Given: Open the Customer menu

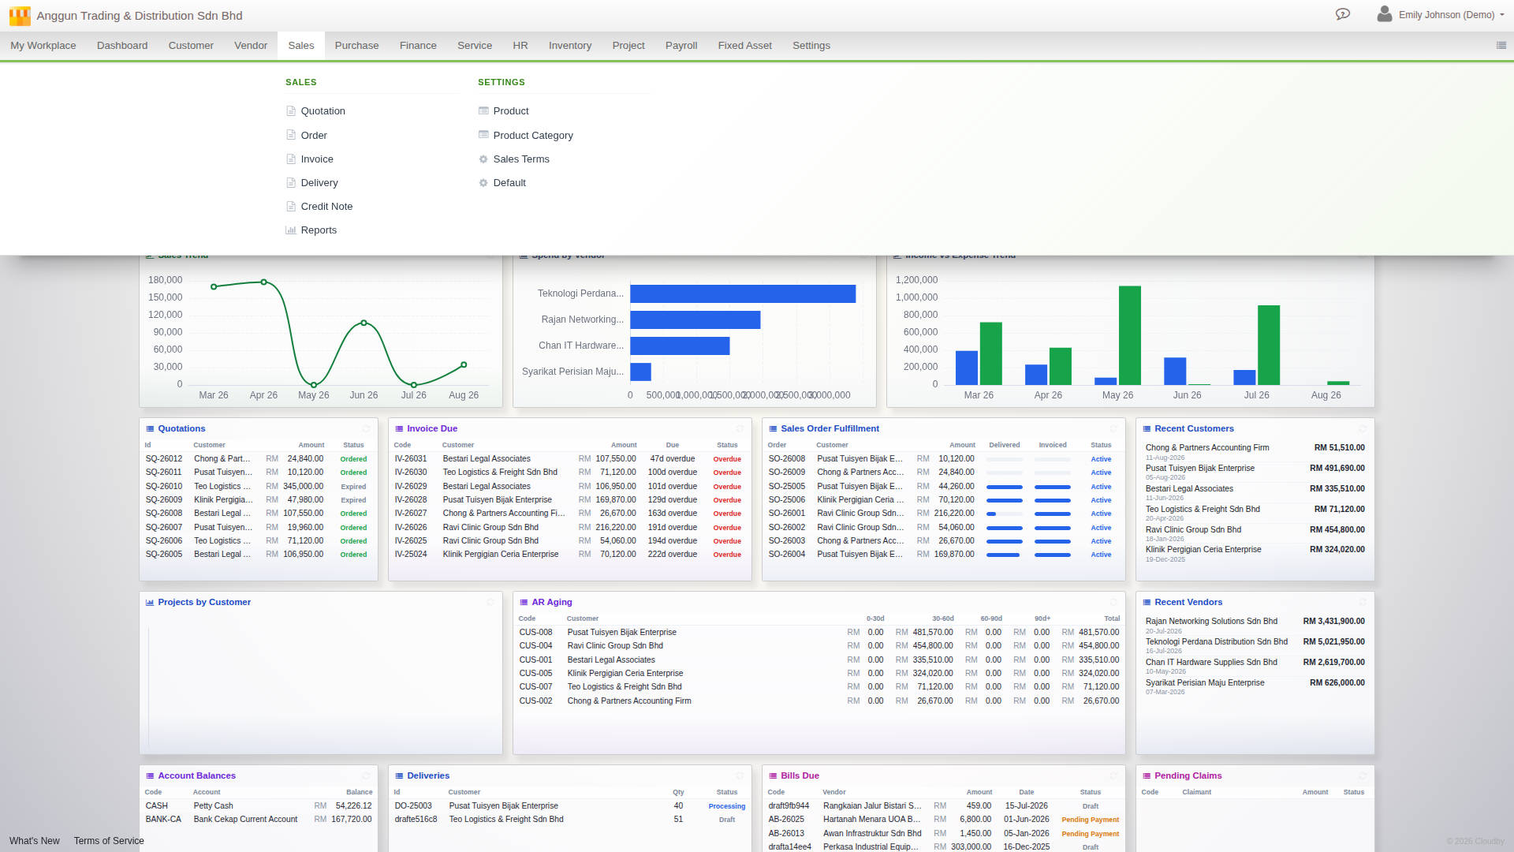Looking at the screenshot, I should (191, 46).
